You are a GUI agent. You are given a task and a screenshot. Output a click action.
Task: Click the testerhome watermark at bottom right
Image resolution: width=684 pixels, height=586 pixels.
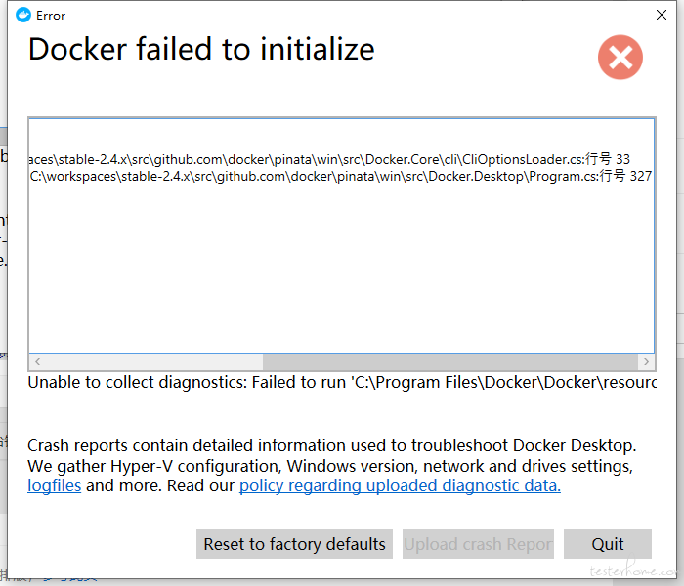click(635, 569)
